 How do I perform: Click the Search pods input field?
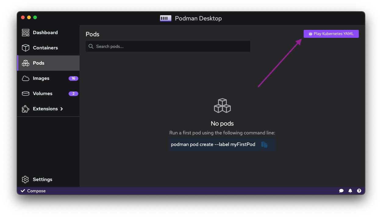click(168, 46)
